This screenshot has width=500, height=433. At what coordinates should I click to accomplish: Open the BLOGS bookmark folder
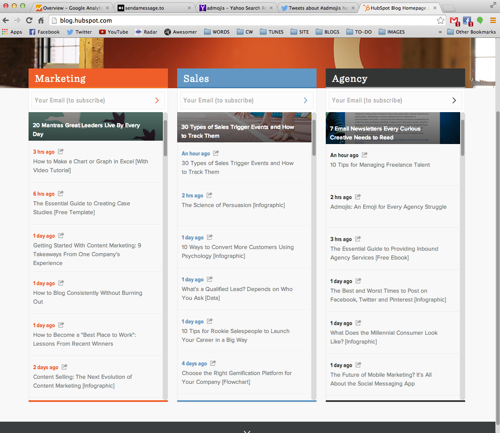click(x=327, y=32)
